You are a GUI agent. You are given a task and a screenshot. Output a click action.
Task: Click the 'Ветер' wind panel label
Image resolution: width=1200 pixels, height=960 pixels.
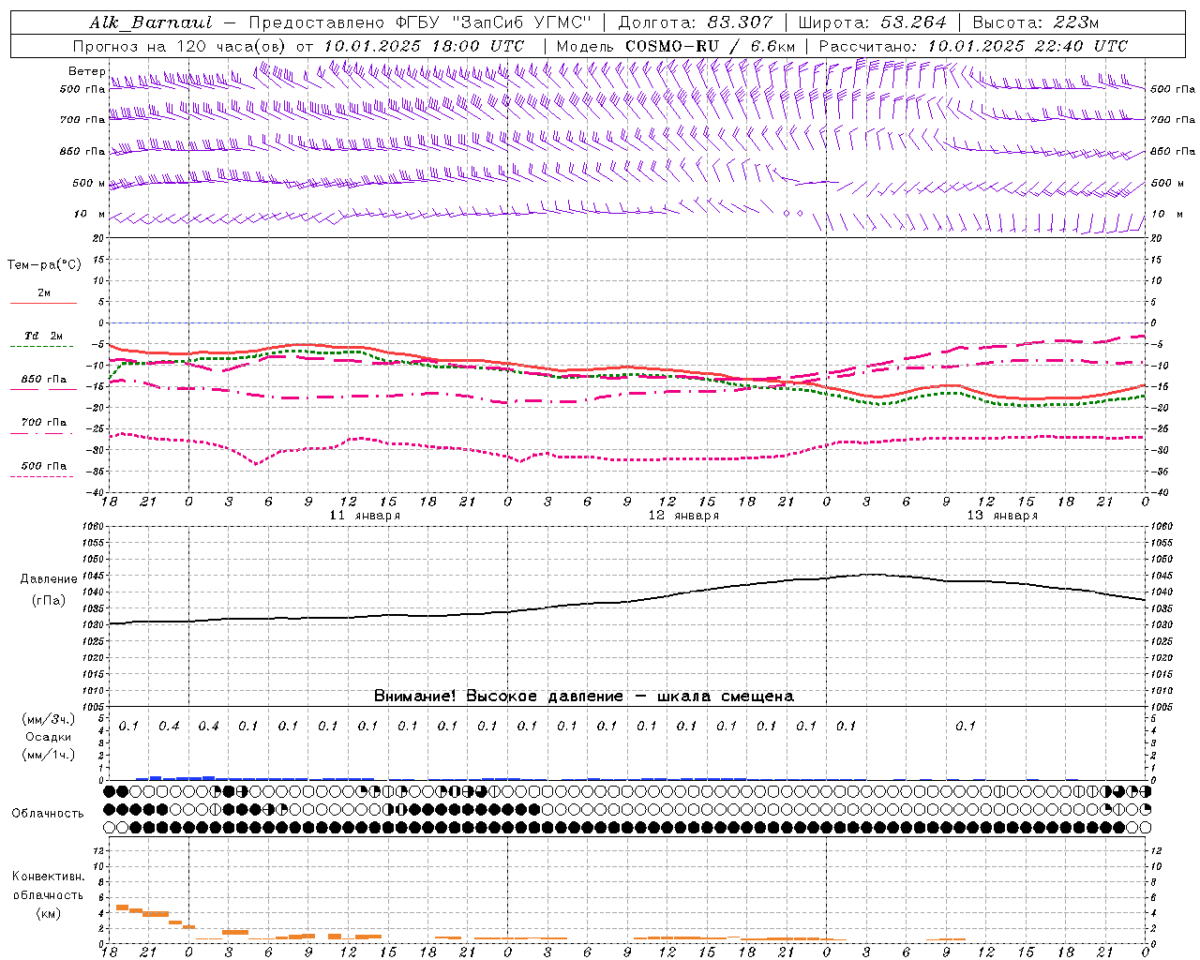point(87,71)
